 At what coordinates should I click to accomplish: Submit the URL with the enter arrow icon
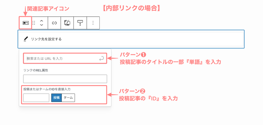click(101, 58)
